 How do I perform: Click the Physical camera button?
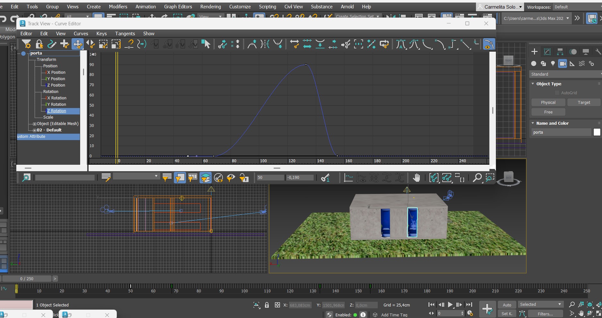tap(548, 103)
